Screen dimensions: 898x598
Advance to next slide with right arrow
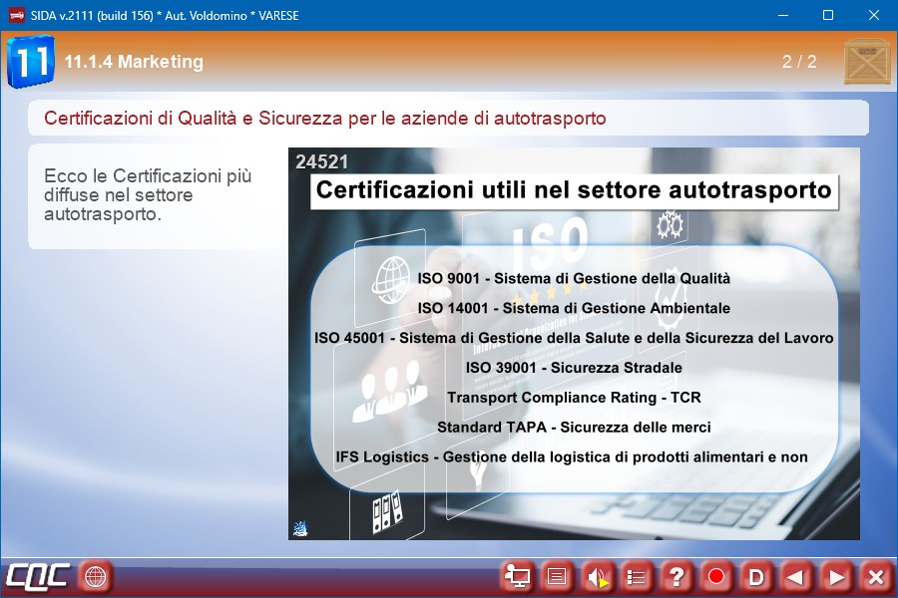836,576
